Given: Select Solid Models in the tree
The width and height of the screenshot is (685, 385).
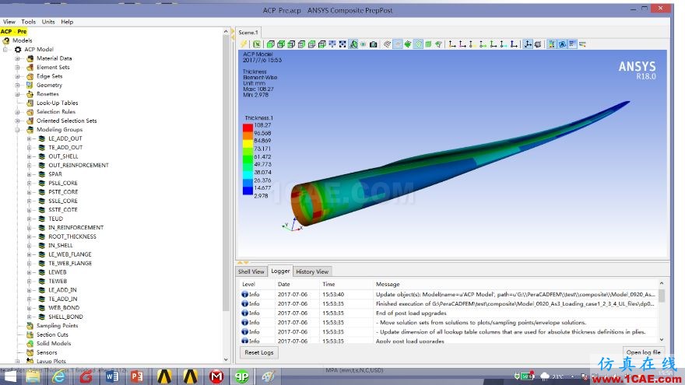Looking at the screenshot, I should pos(53,344).
